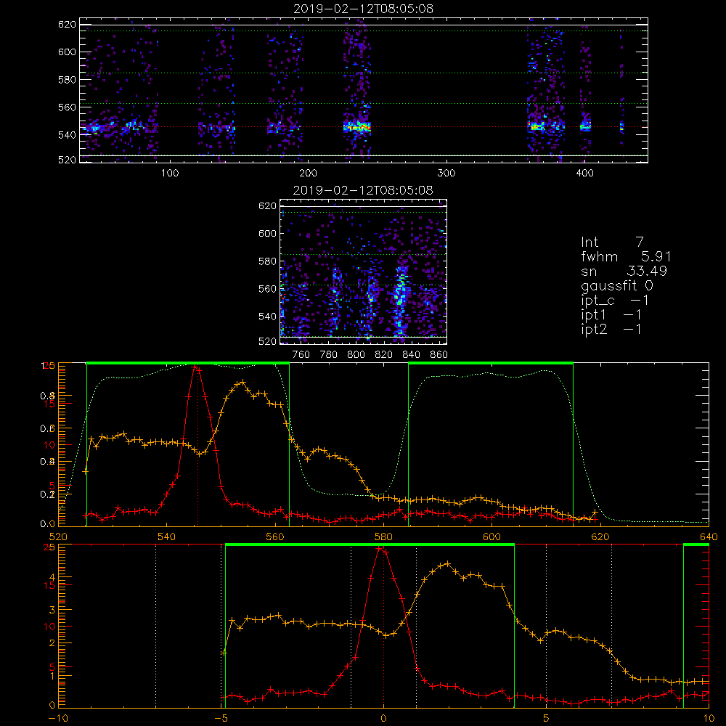Select the 'ipt_c -1' readout line
Screen dimensions: 726x726
[614, 301]
